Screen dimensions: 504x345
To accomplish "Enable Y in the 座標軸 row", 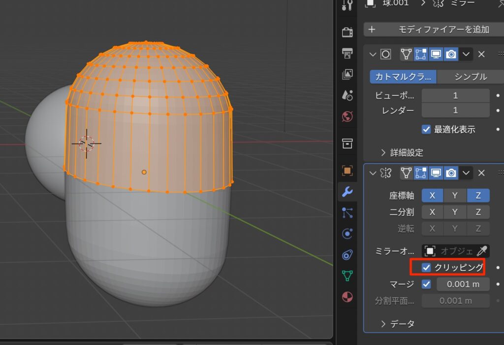I will click(455, 196).
